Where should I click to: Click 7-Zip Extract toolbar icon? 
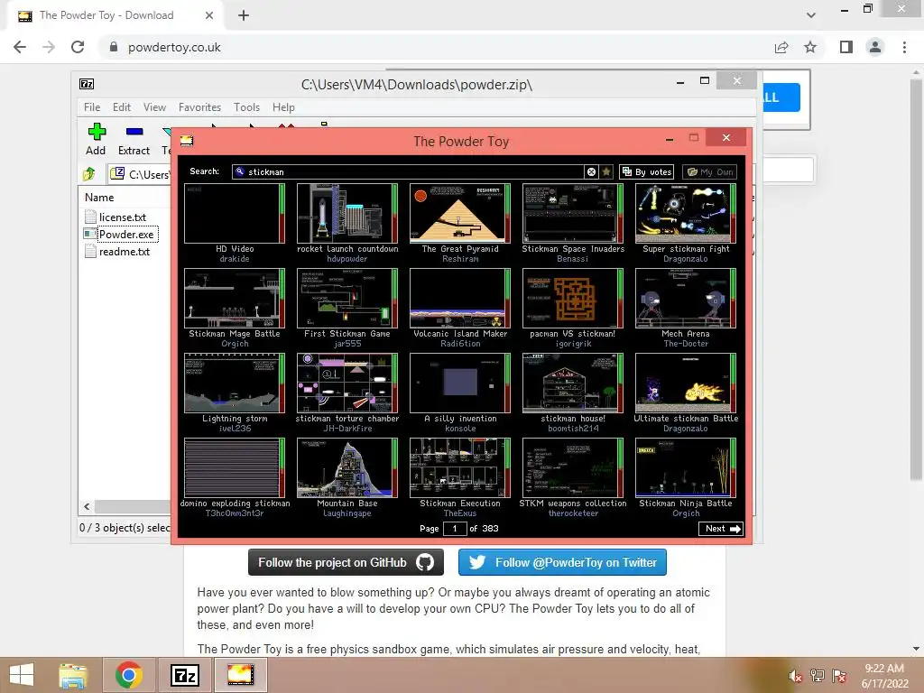coord(134,140)
